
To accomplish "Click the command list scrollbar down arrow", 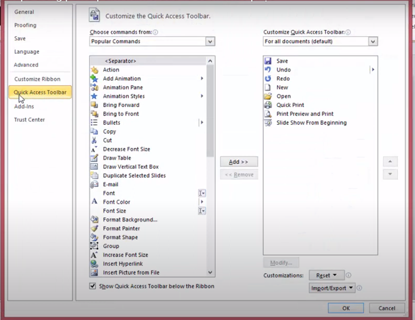I will tap(211, 272).
